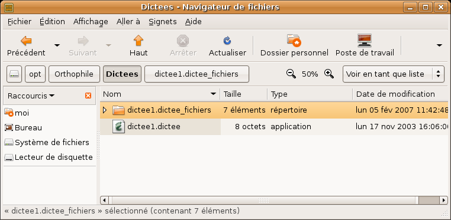Screen dimensions: 451x220
Task: Go to dictee1.dictee_fichiers path button
Action: click(196, 74)
